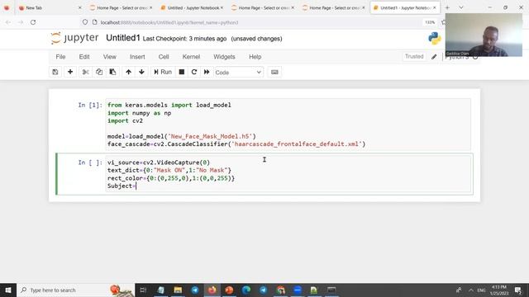
Task: Rename the notebook title Untitled1
Action: (x=123, y=38)
